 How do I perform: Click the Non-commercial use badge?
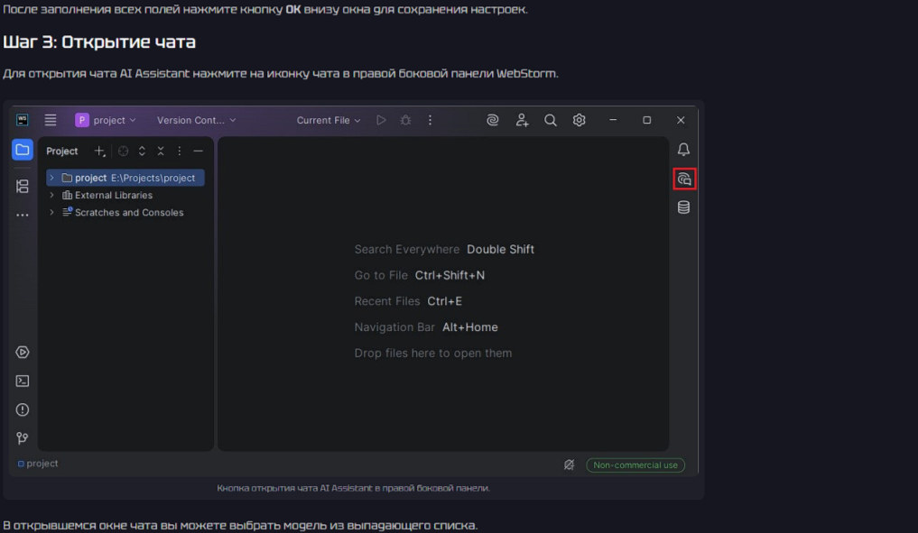(635, 465)
